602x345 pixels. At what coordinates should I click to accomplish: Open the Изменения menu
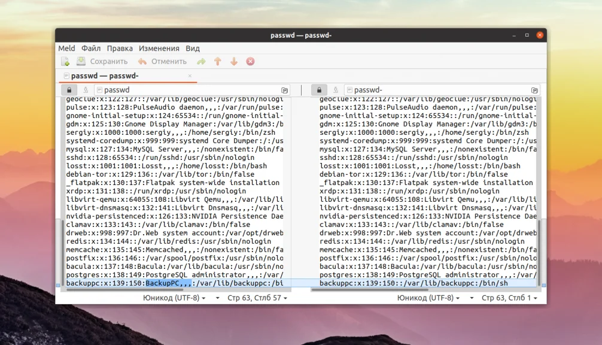click(159, 49)
